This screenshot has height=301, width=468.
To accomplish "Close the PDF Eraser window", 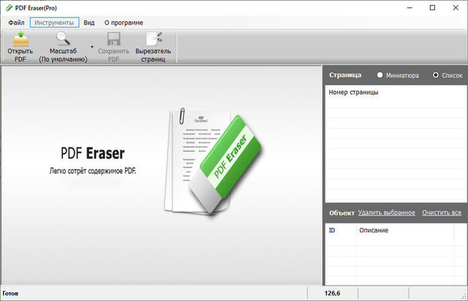I will tap(456, 8).
